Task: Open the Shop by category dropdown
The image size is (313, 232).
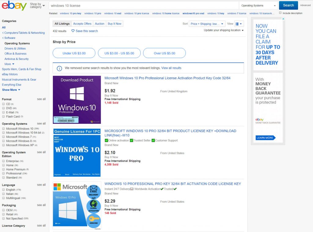Action: tap(37, 6)
